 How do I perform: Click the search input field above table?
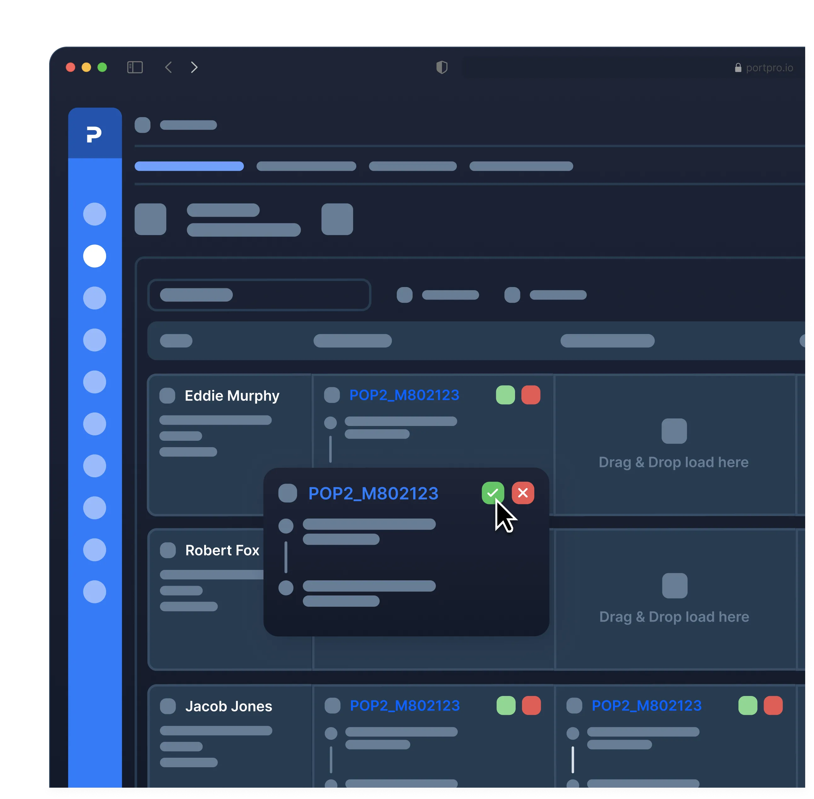coord(259,295)
